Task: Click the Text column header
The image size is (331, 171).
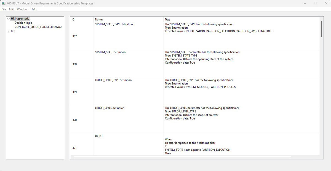Action: coord(167,20)
